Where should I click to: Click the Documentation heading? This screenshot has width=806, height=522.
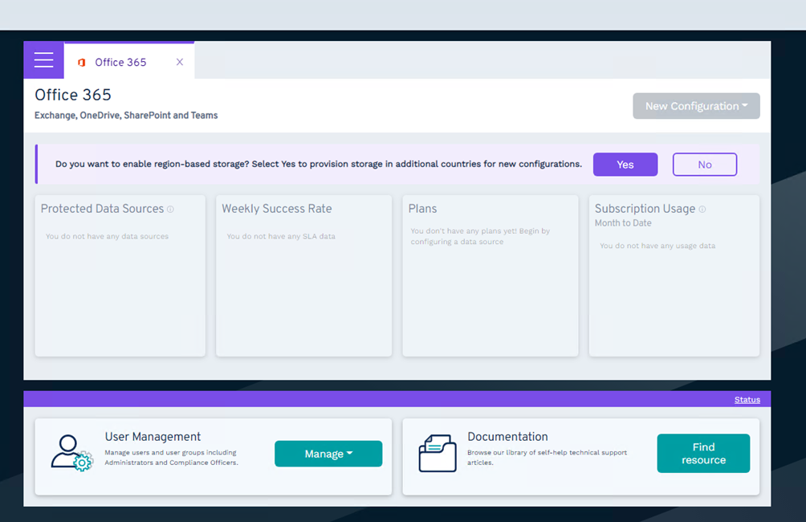click(x=507, y=437)
